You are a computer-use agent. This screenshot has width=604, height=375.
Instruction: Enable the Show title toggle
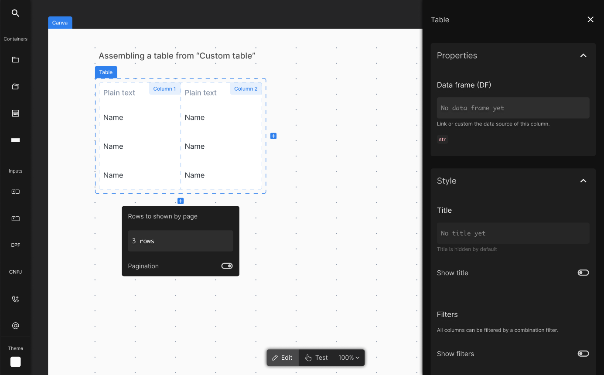click(x=584, y=273)
